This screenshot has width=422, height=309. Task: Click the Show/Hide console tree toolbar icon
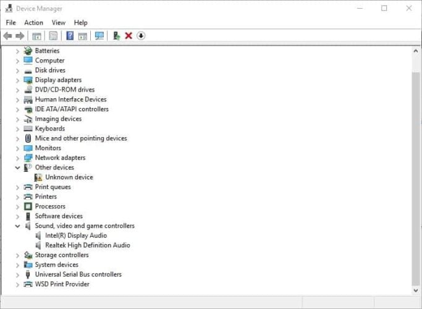(x=36, y=36)
